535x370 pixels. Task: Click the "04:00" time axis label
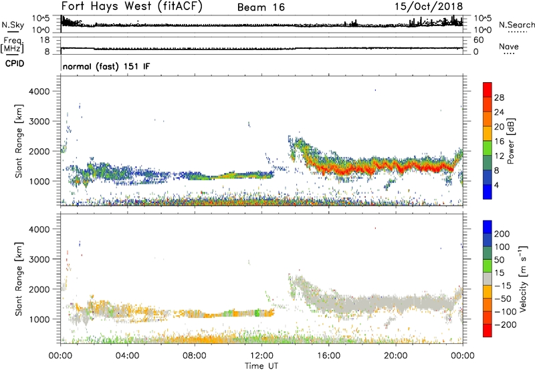pos(127,356)
